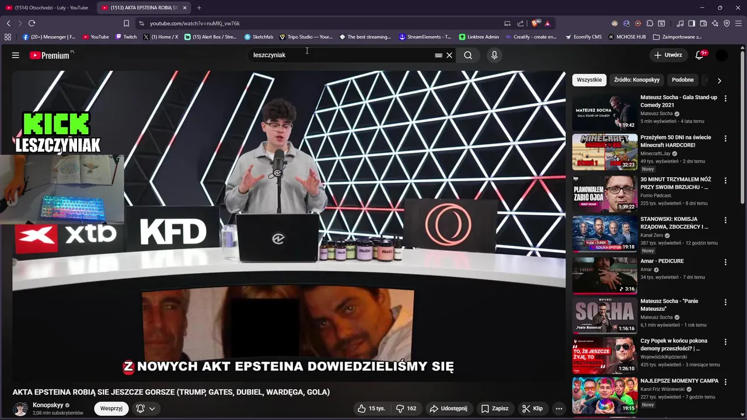The width and height of the screenshot is (747, 420).
Task: Open the Messenger bookmark
Action: click(49, 37)
